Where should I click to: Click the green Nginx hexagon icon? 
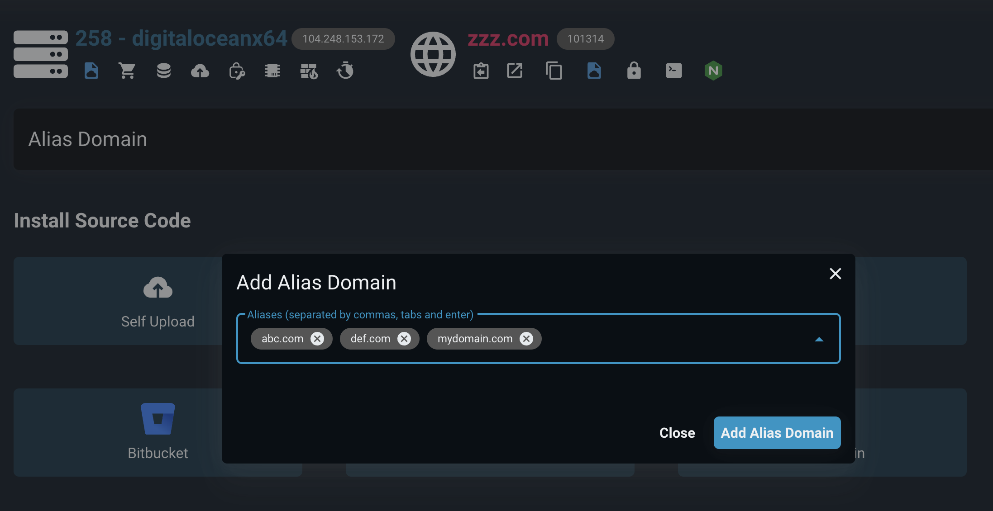[x=713, y=71]
